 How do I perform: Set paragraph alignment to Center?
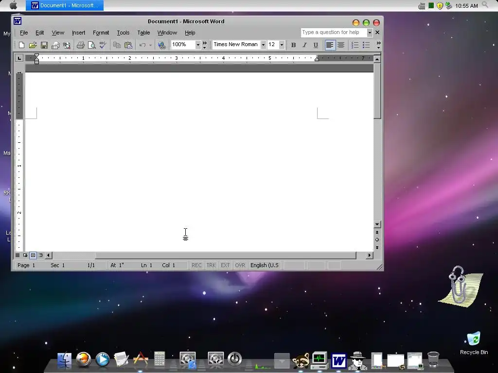coord(341,45)
